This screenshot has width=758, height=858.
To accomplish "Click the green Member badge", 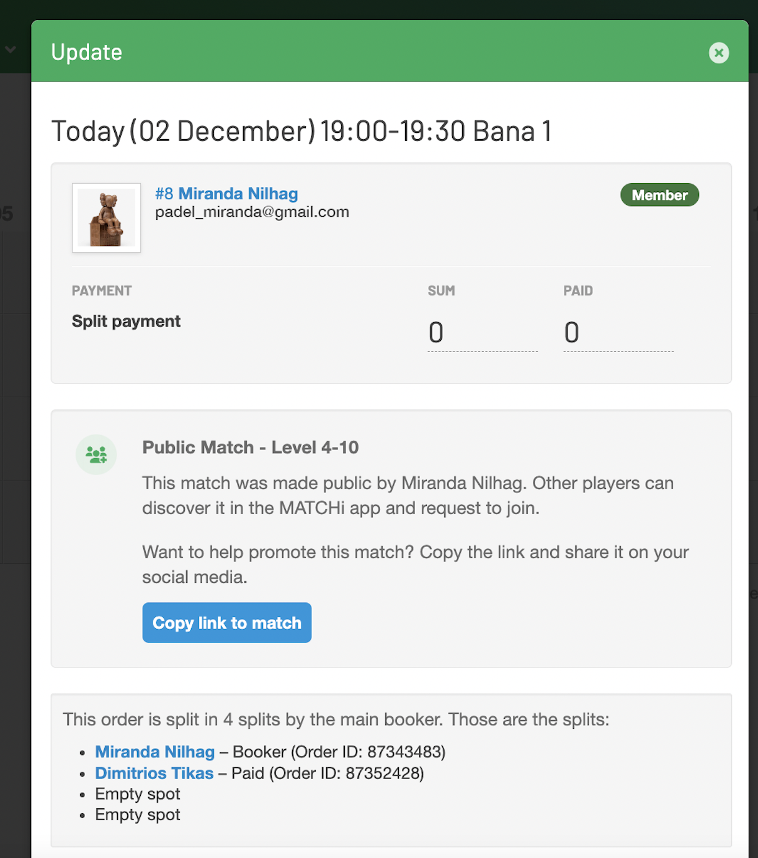I will point(659,195).
